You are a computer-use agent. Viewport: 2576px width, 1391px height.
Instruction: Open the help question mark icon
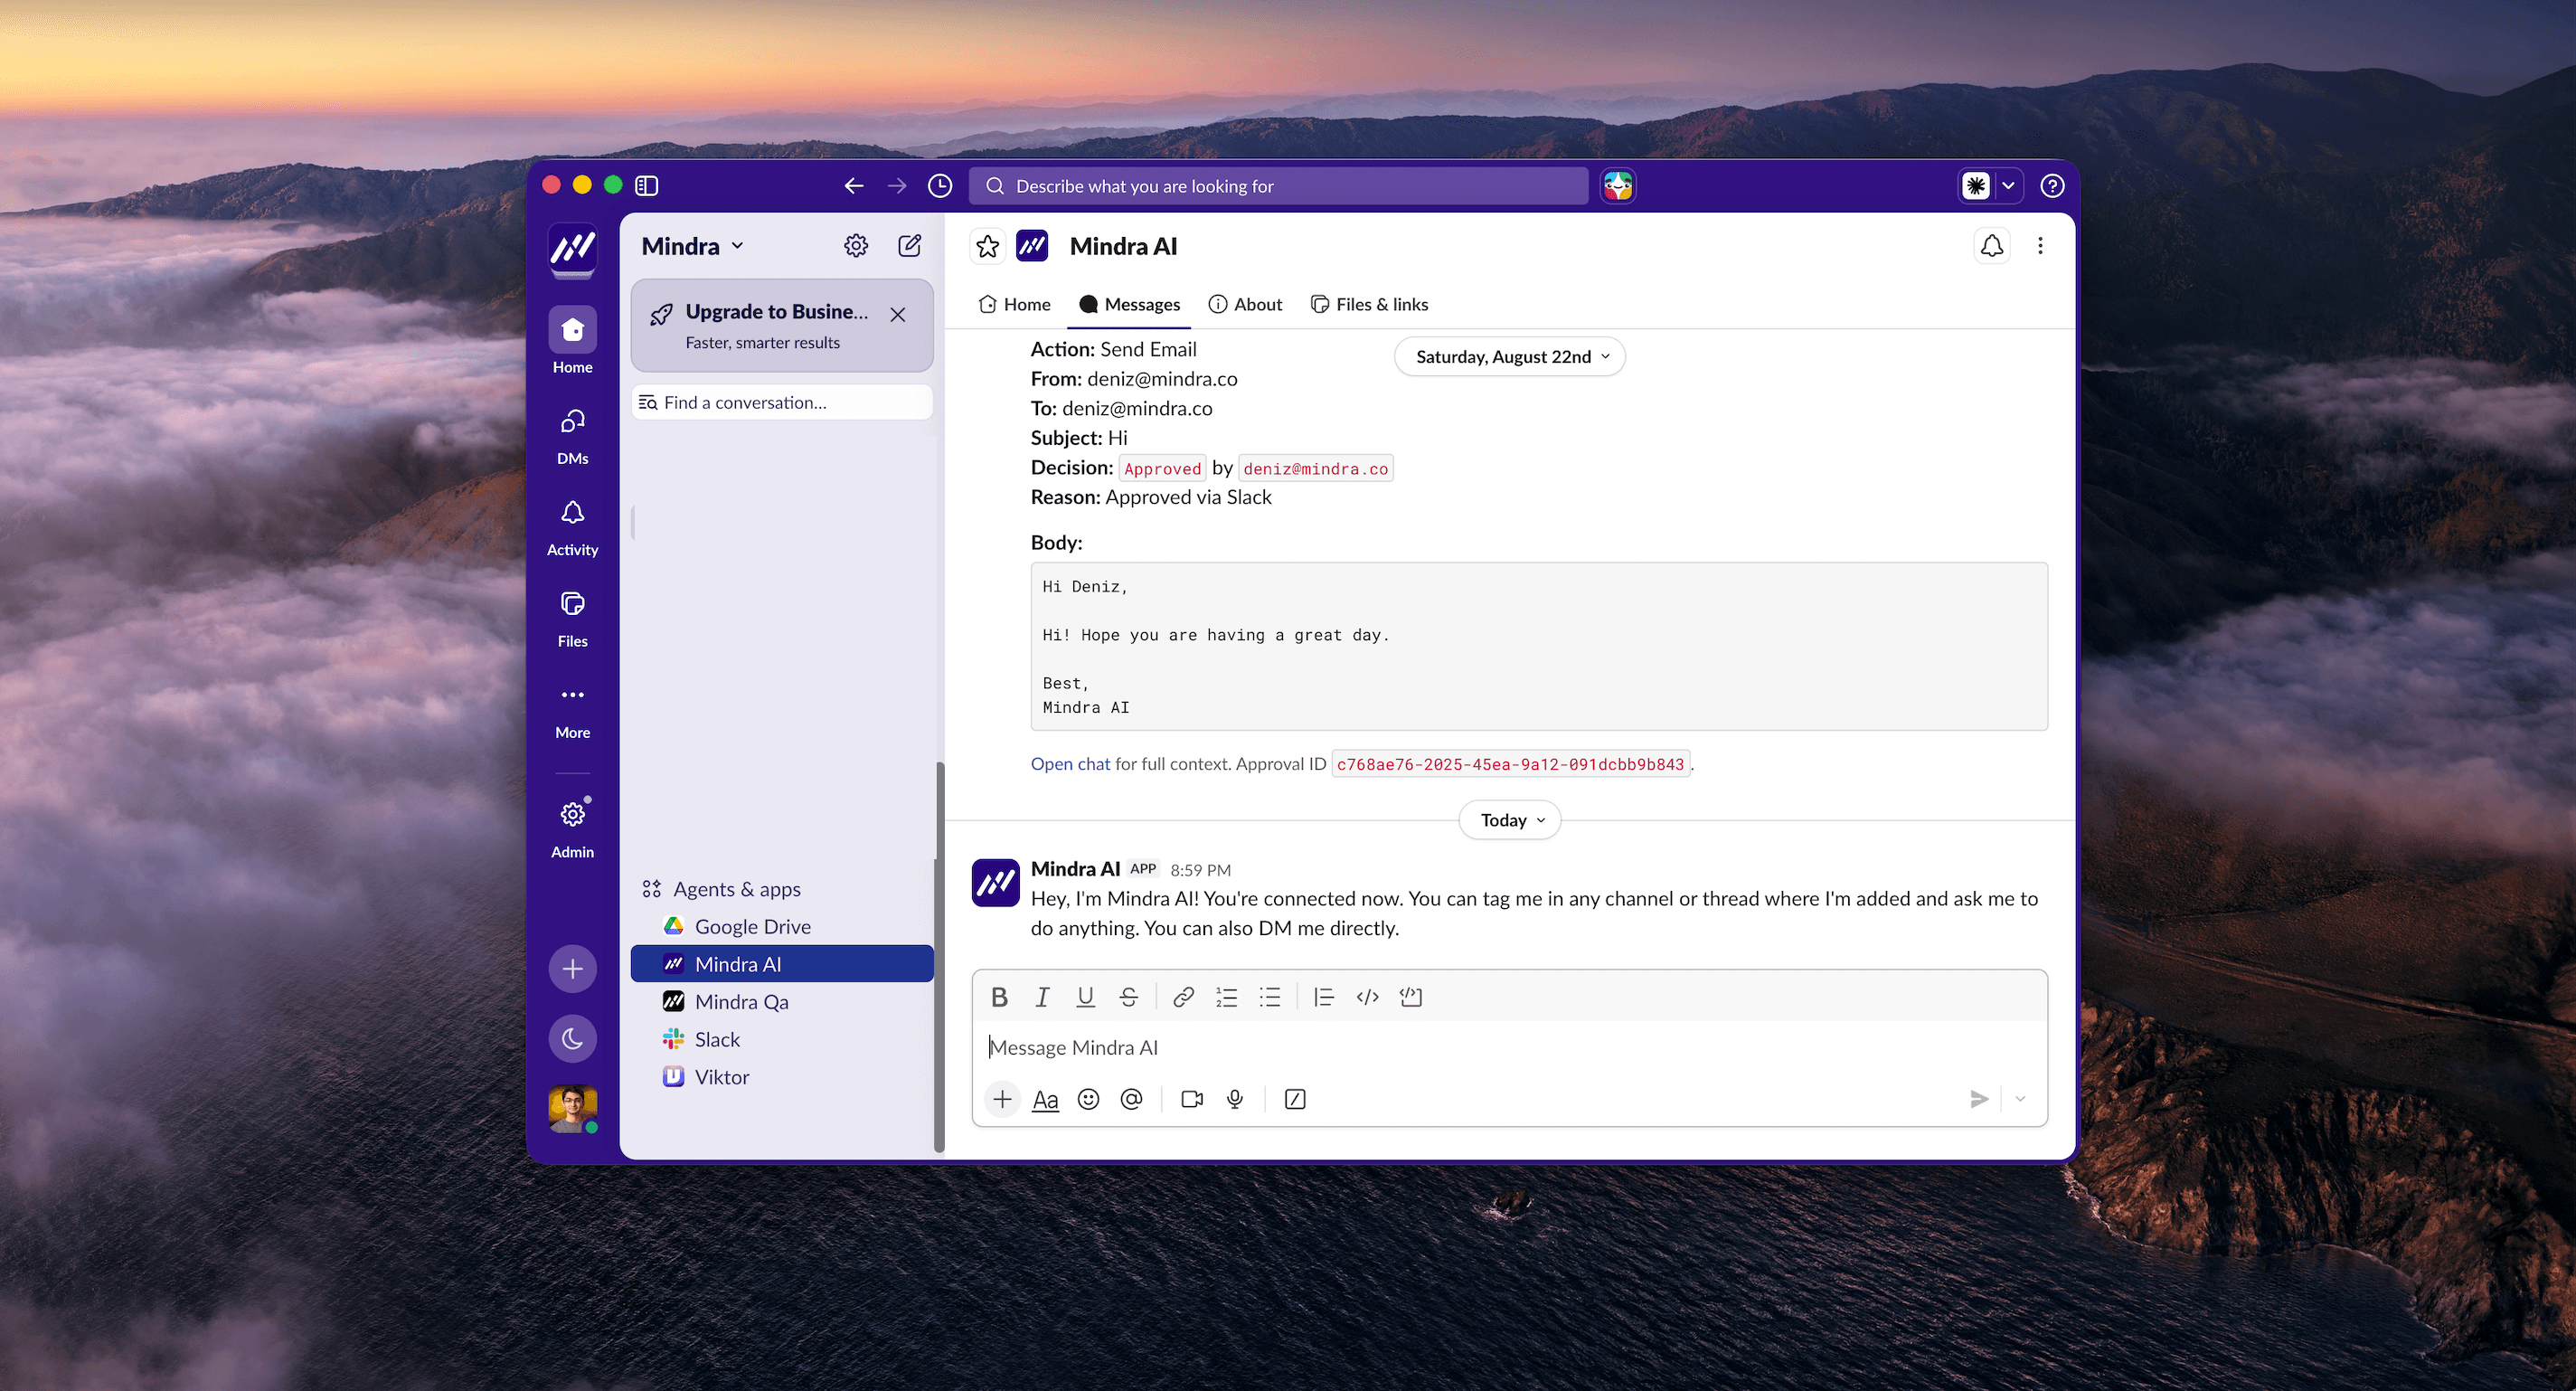pos(2052,186)
